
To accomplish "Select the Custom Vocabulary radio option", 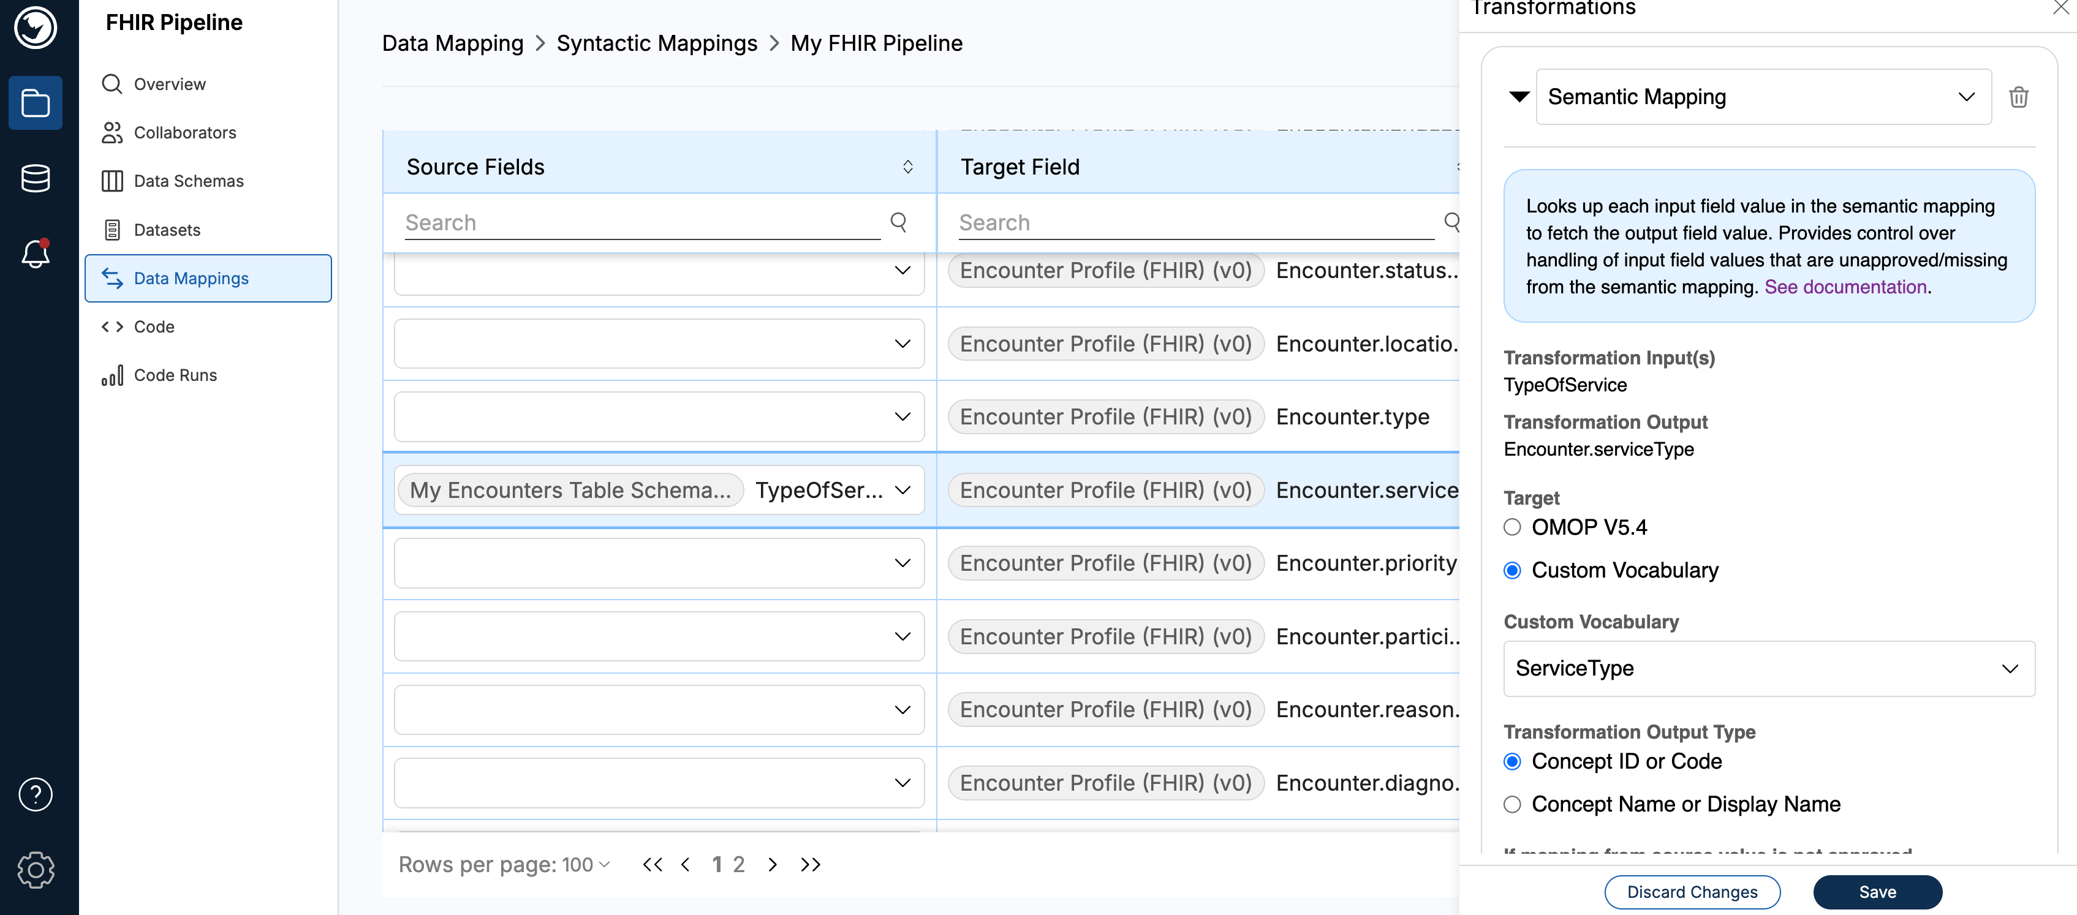I will pos(1513,571).
